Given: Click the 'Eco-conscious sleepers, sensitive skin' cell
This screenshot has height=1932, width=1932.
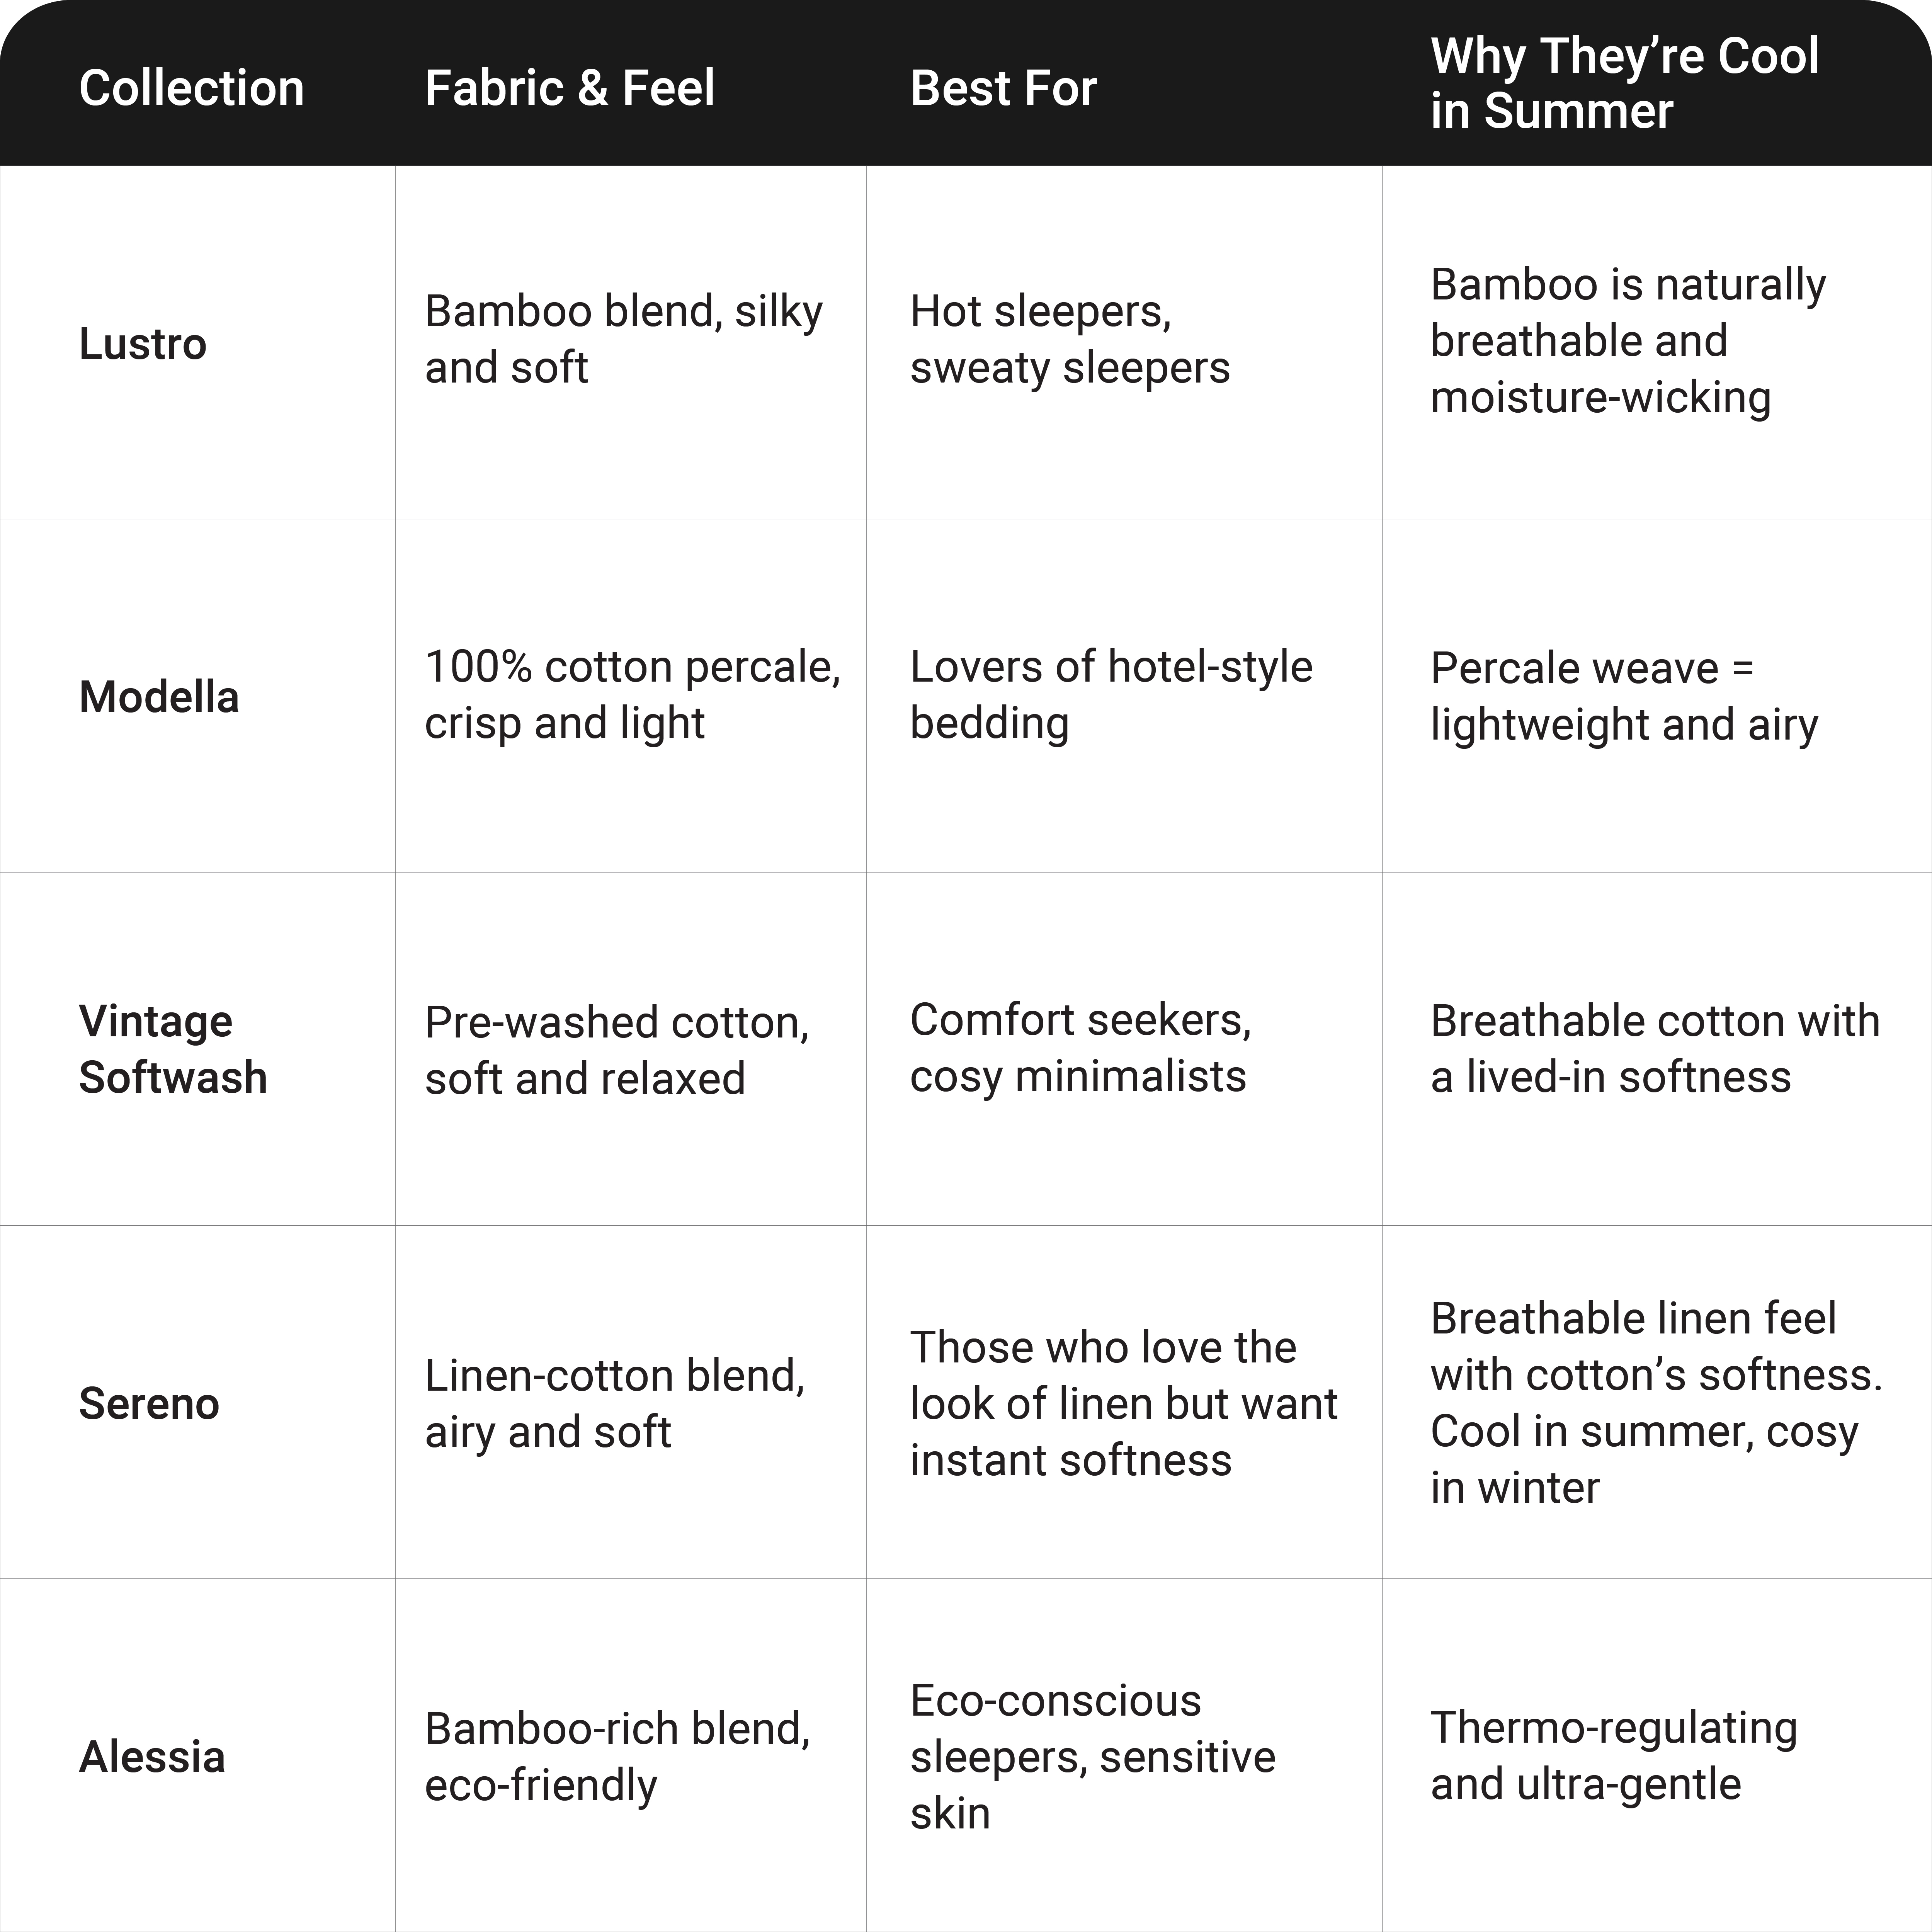Looking at the screenshot, I should pos(1092,1756).
